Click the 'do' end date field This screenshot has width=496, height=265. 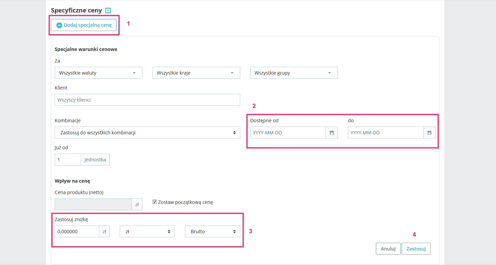pos(386,133)
